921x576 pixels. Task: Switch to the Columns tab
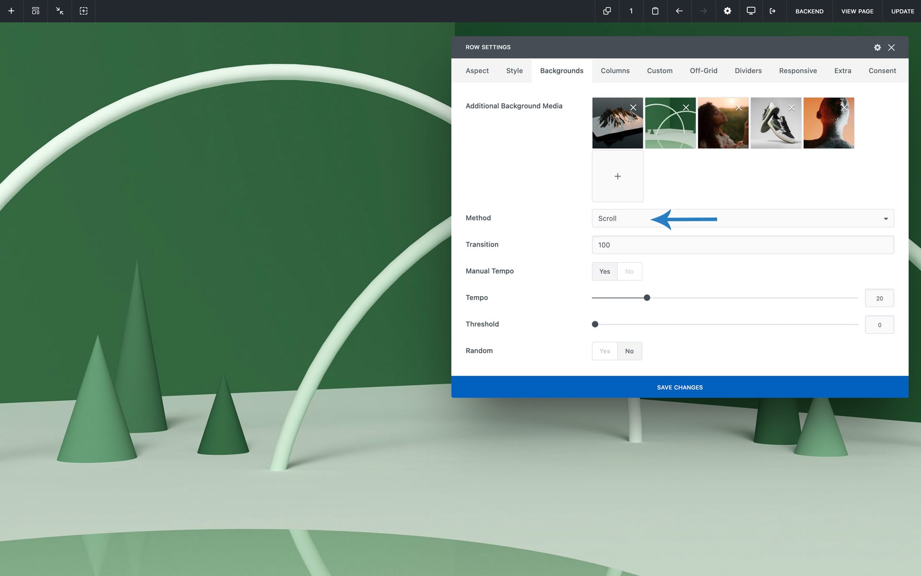click(x=615, y=71)
